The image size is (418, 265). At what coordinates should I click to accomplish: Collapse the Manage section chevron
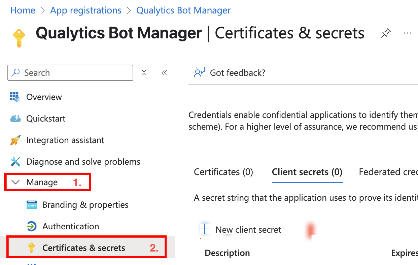15,182
